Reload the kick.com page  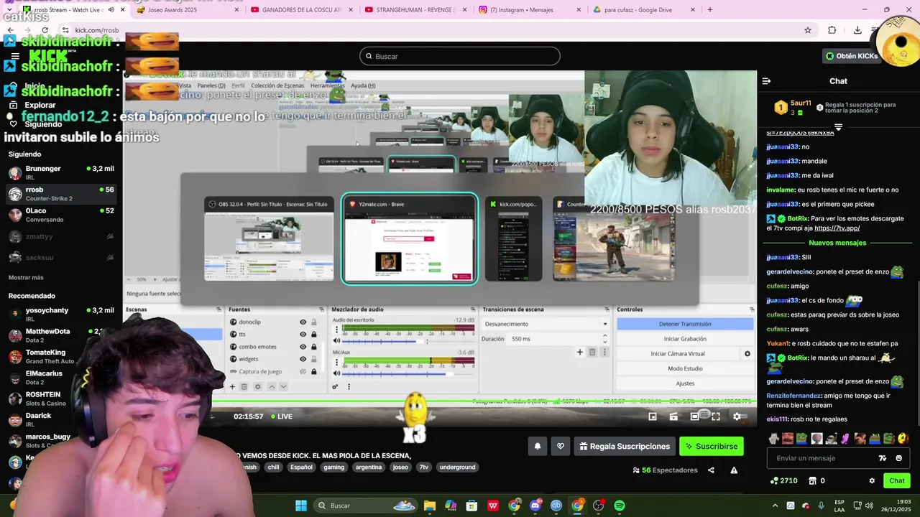click(x=45, y=30)
